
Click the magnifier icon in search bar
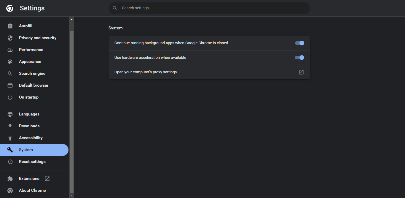(x=115, y=8)
